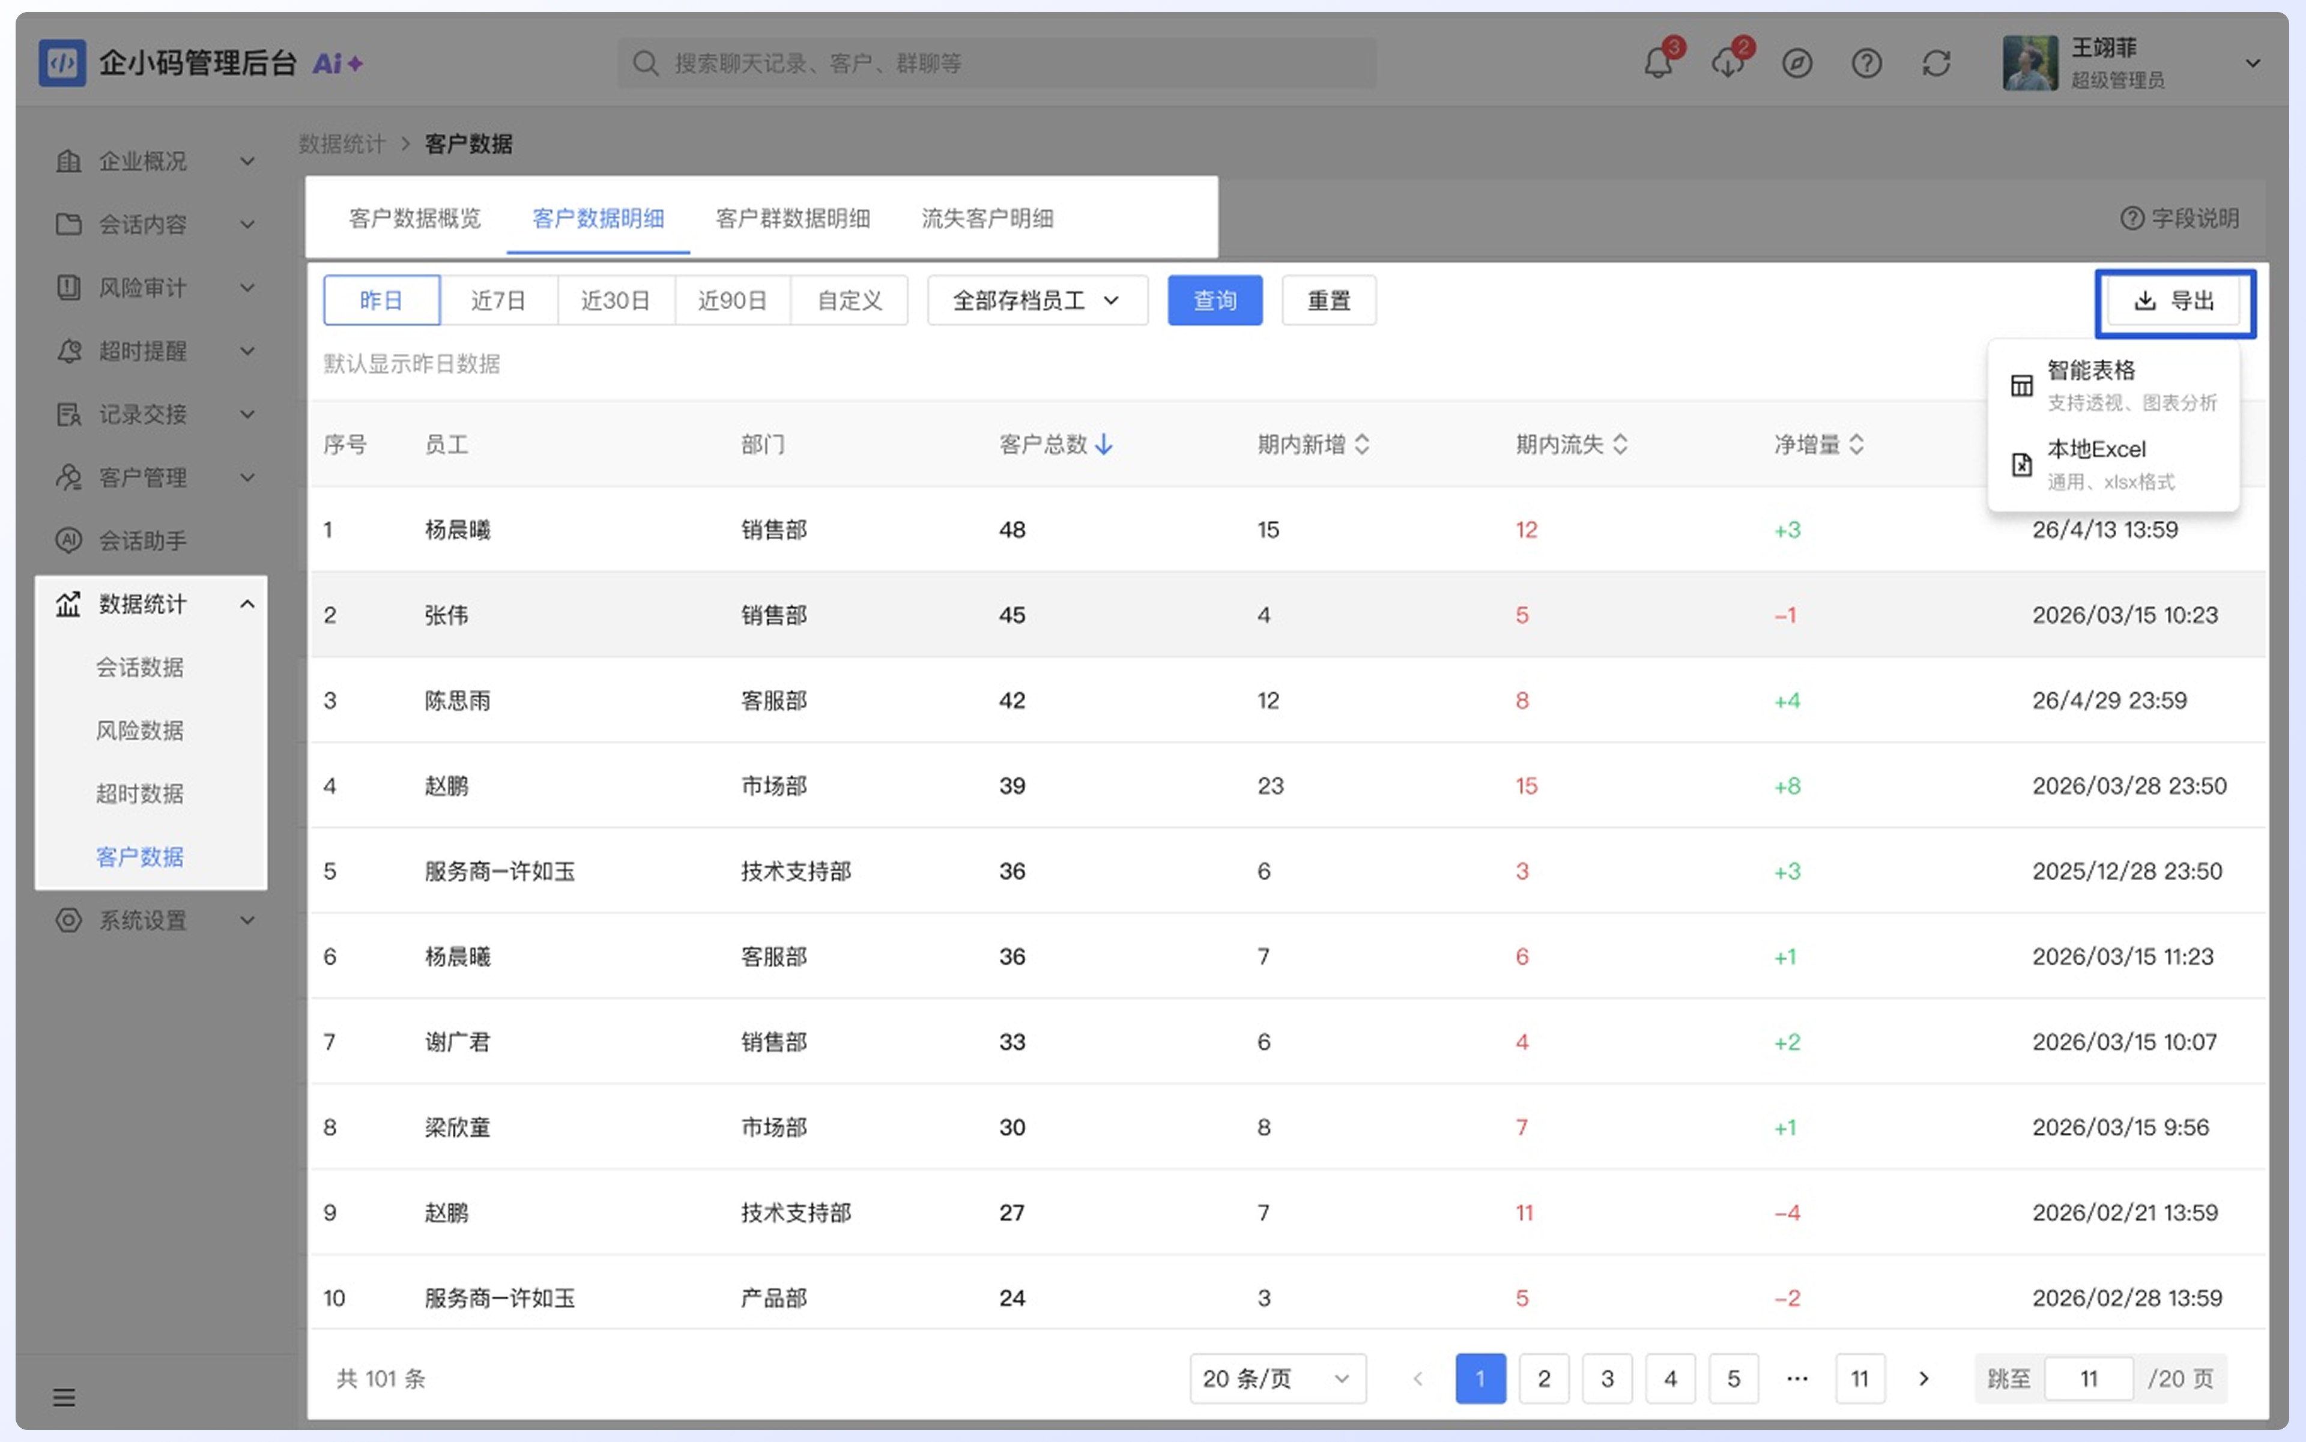
Task: Click the compass explore icon
Action: [1797, 64]
